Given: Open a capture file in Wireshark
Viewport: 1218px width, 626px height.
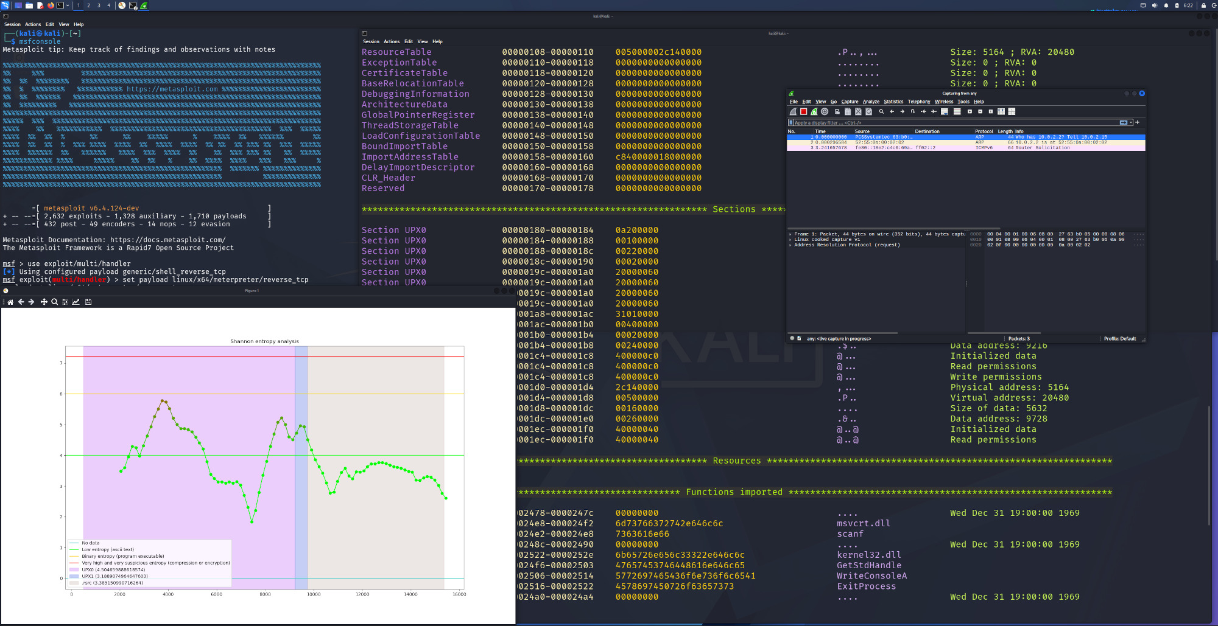Looking at the screenshot, I should pos(837,111).
